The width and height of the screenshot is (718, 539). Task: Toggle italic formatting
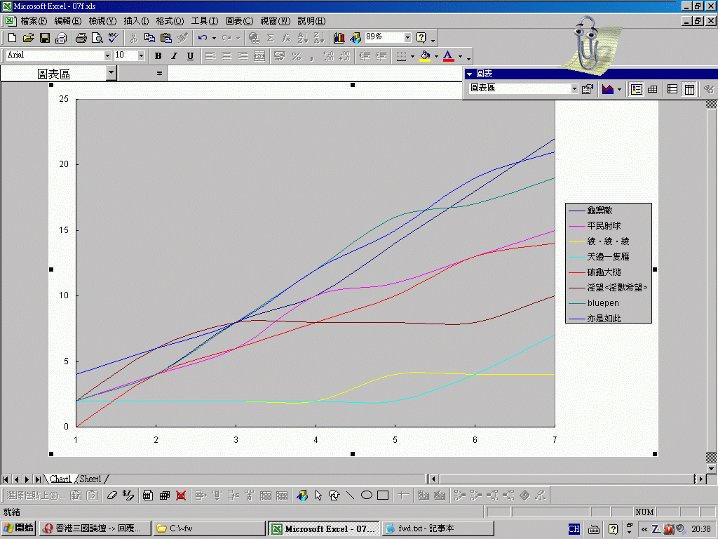(174, 56)
